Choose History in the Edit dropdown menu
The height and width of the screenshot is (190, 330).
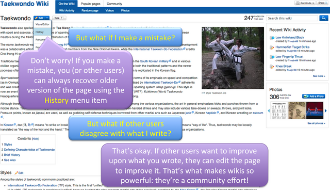pyautogui.click(x=42, y=32)
